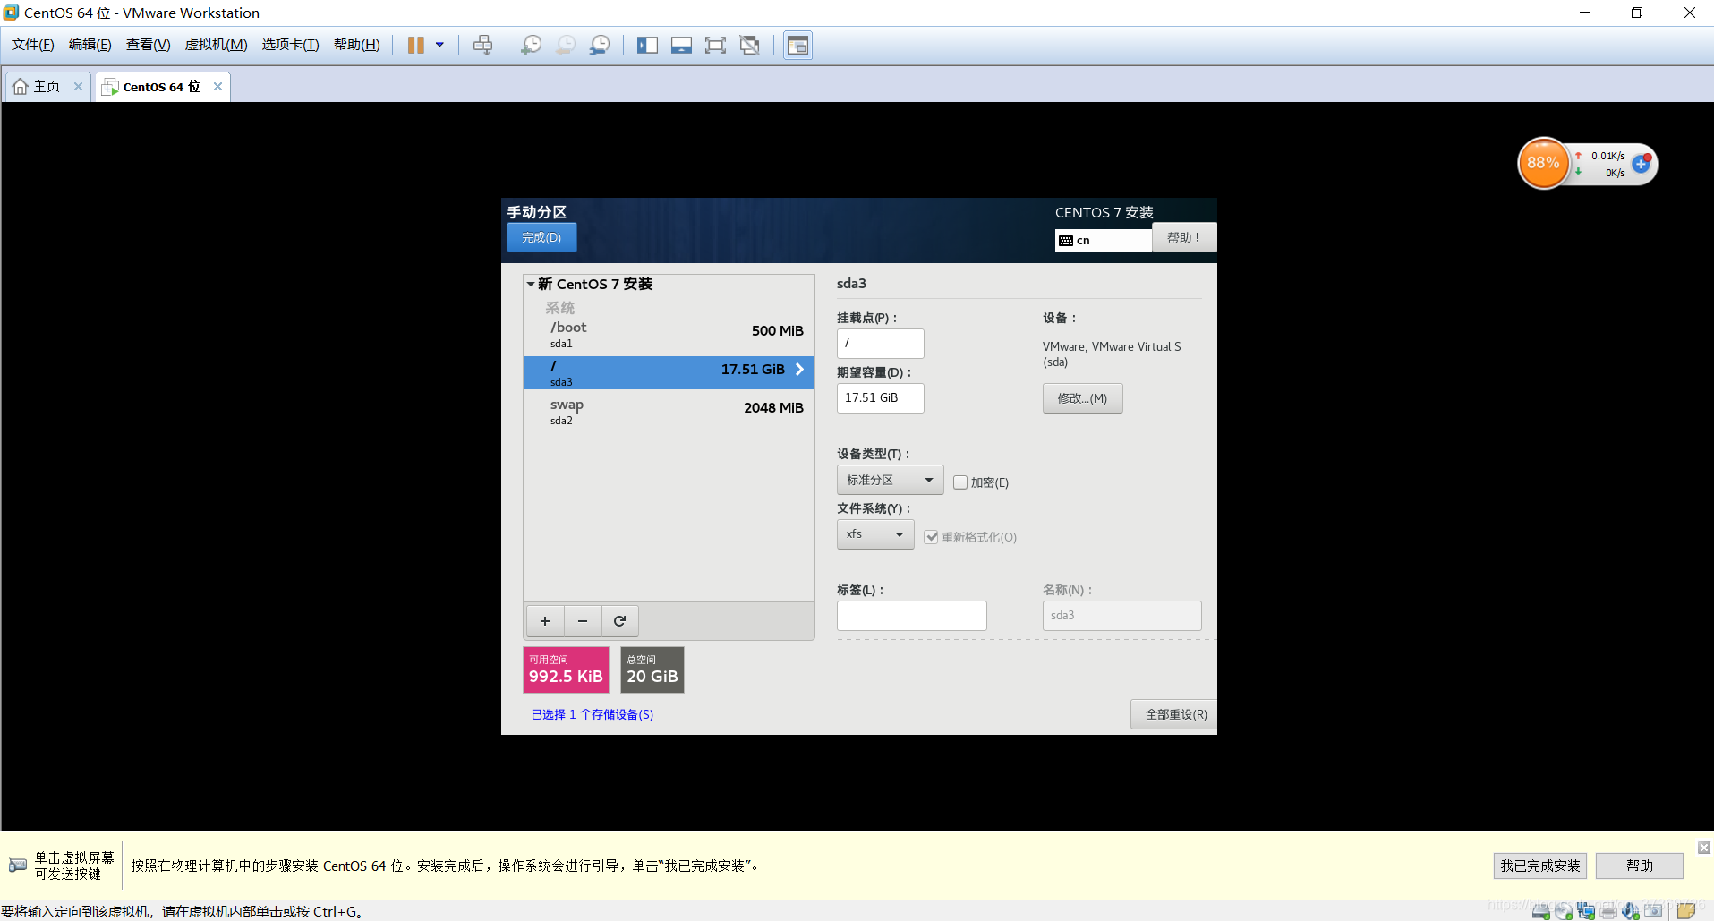
Task: Open the 文件(F) menu
Action: 33,45
